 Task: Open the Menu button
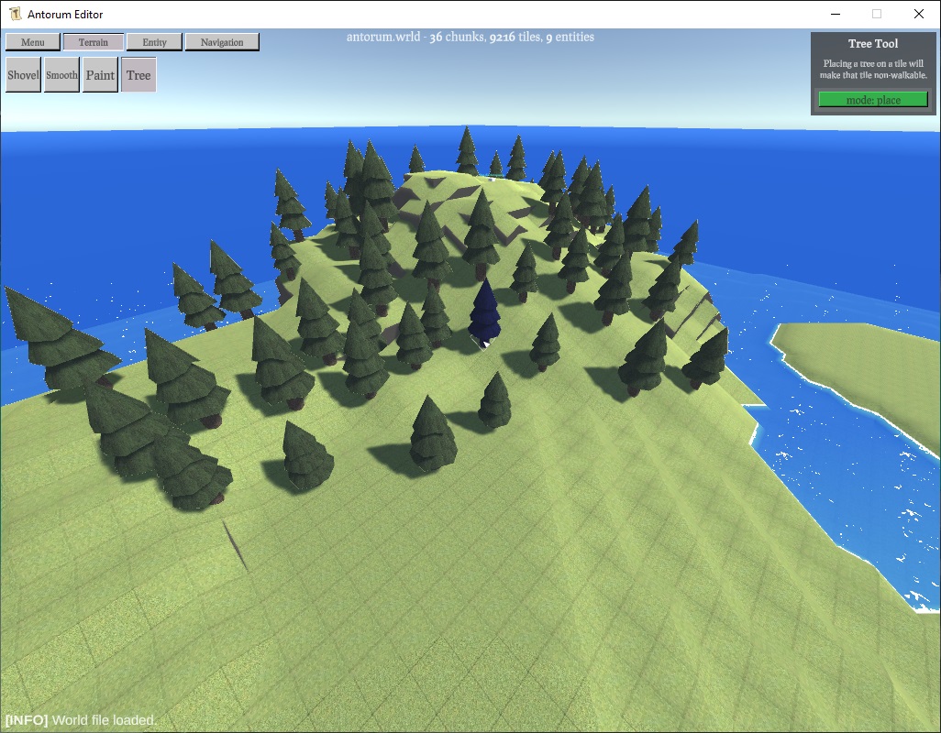[33, 42]
